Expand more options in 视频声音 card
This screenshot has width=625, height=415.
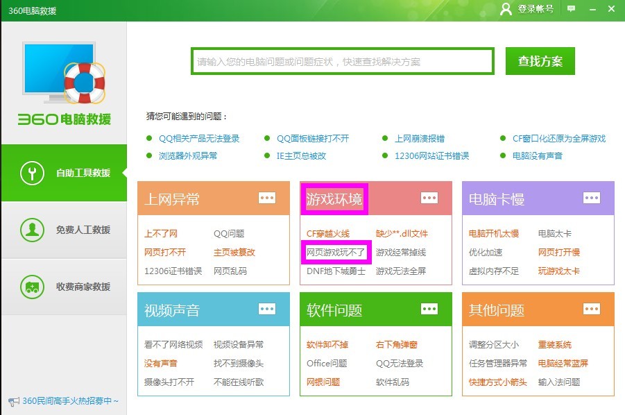click(267, 309)
